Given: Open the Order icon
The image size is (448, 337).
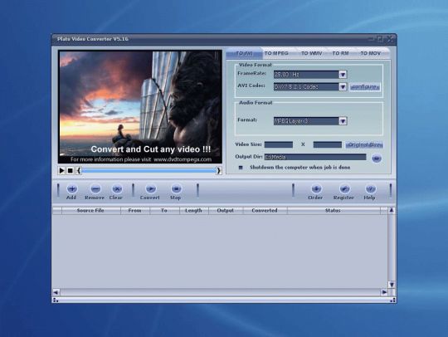Looking at the screenshot, I should (316, 189).
